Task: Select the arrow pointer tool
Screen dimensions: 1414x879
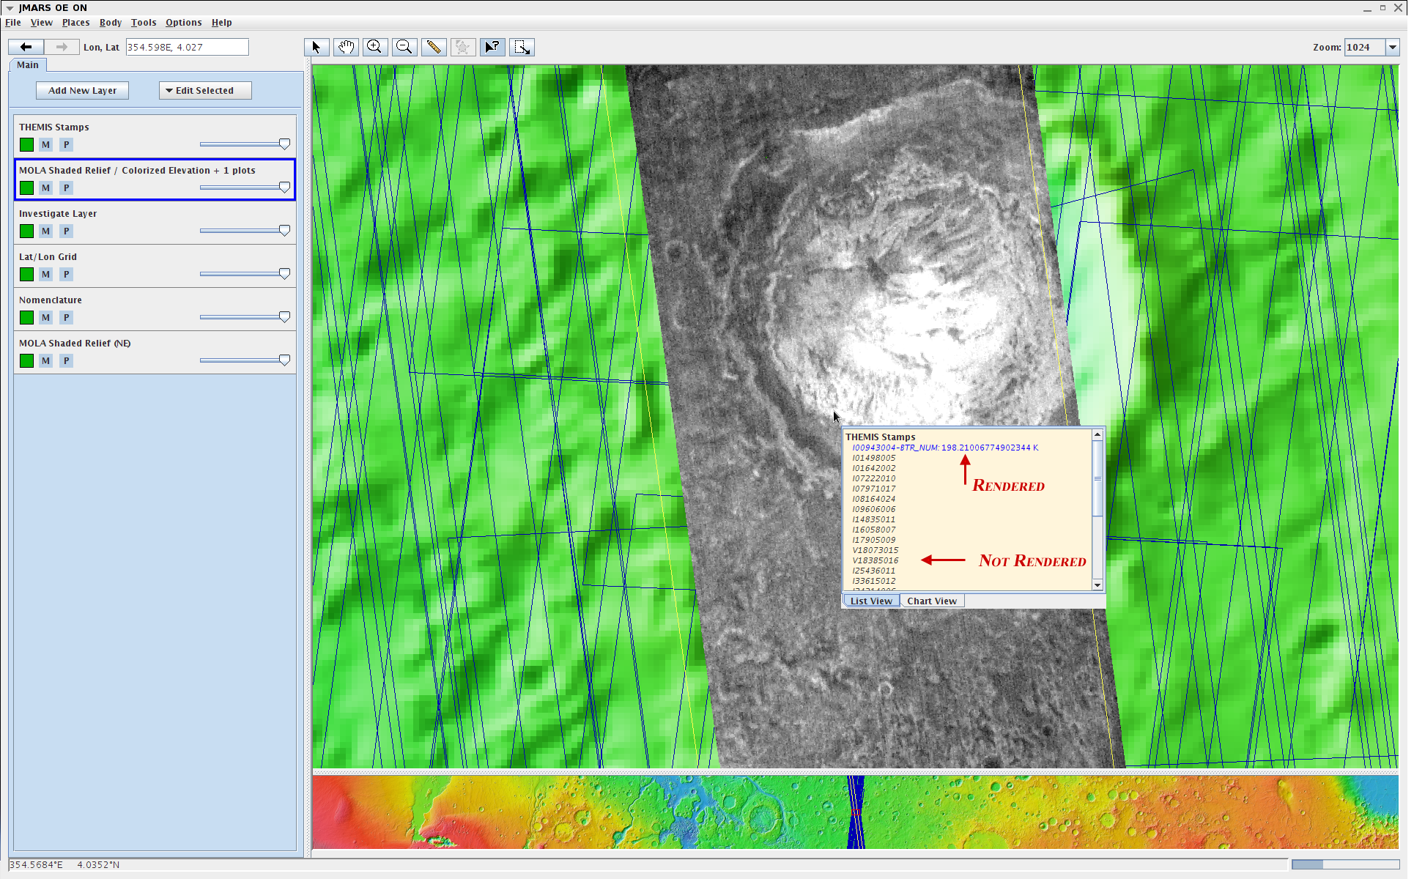Action: (x=317, y=48)
